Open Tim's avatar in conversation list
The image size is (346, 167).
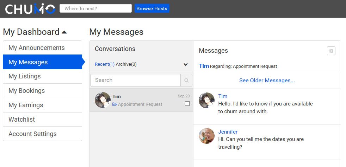pos(103,100)
